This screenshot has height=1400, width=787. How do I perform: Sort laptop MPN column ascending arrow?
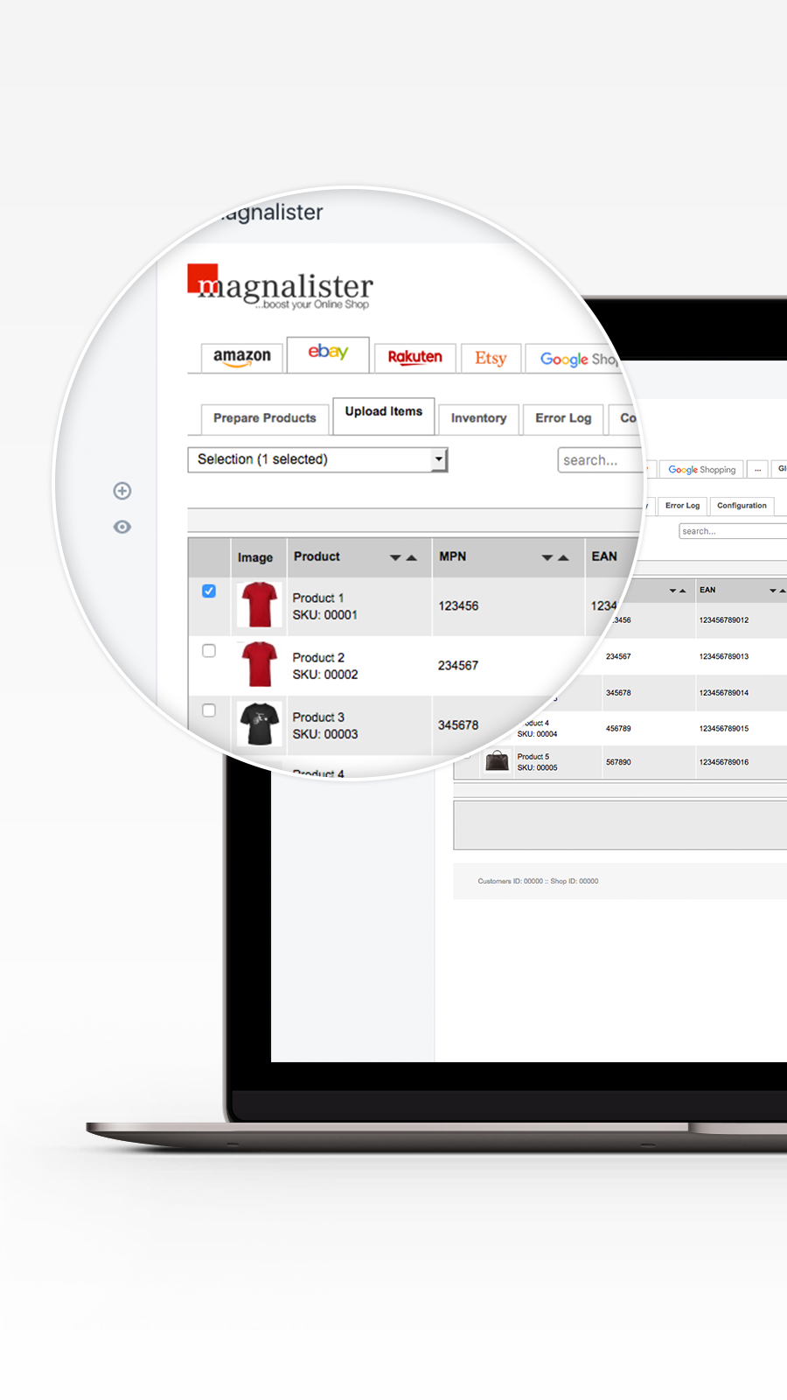pos(683,591)
